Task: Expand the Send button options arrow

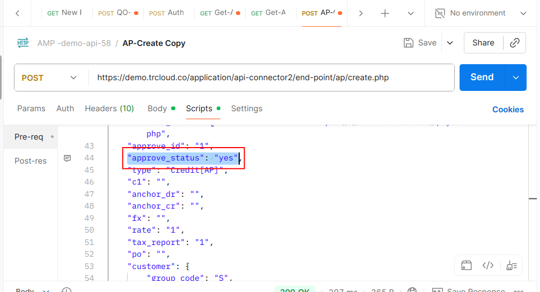Action: click(516, 78)
